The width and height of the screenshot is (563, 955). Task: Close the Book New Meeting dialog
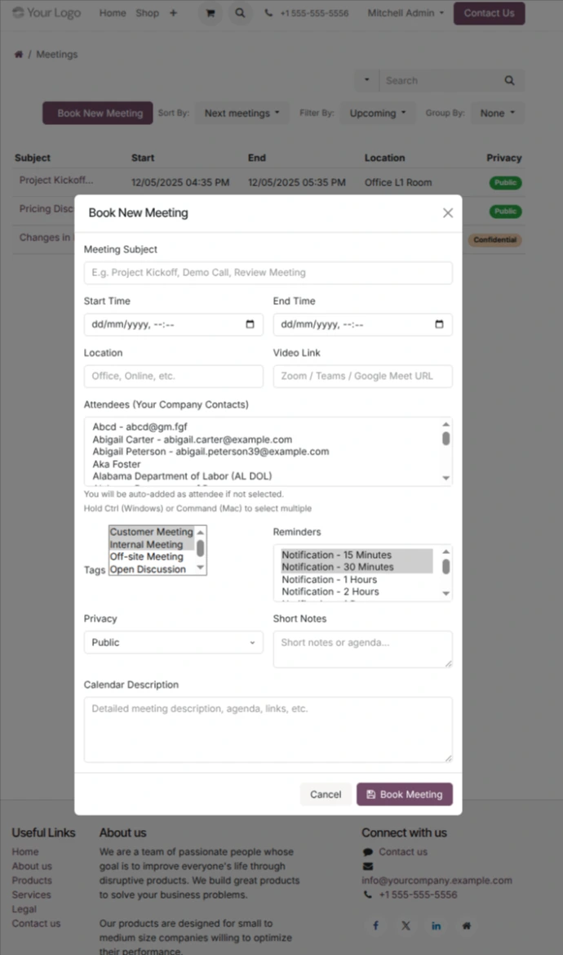[x=447, y=213]
